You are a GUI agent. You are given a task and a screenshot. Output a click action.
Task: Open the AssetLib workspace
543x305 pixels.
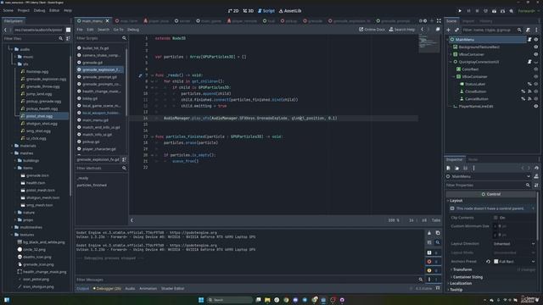click(x=290, y=11)
